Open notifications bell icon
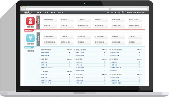This screenshot has width=169, height=97. 112,13
